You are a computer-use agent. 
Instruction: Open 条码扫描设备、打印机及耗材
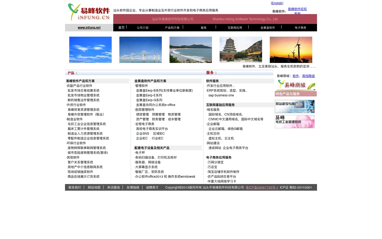tap(156, 157)
